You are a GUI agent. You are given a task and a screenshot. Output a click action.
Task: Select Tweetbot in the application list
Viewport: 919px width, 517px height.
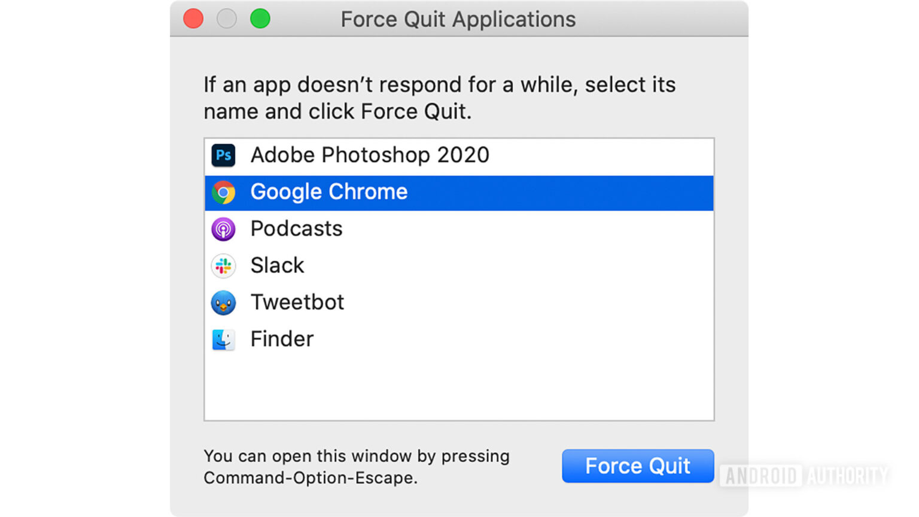tap(297, 302)
